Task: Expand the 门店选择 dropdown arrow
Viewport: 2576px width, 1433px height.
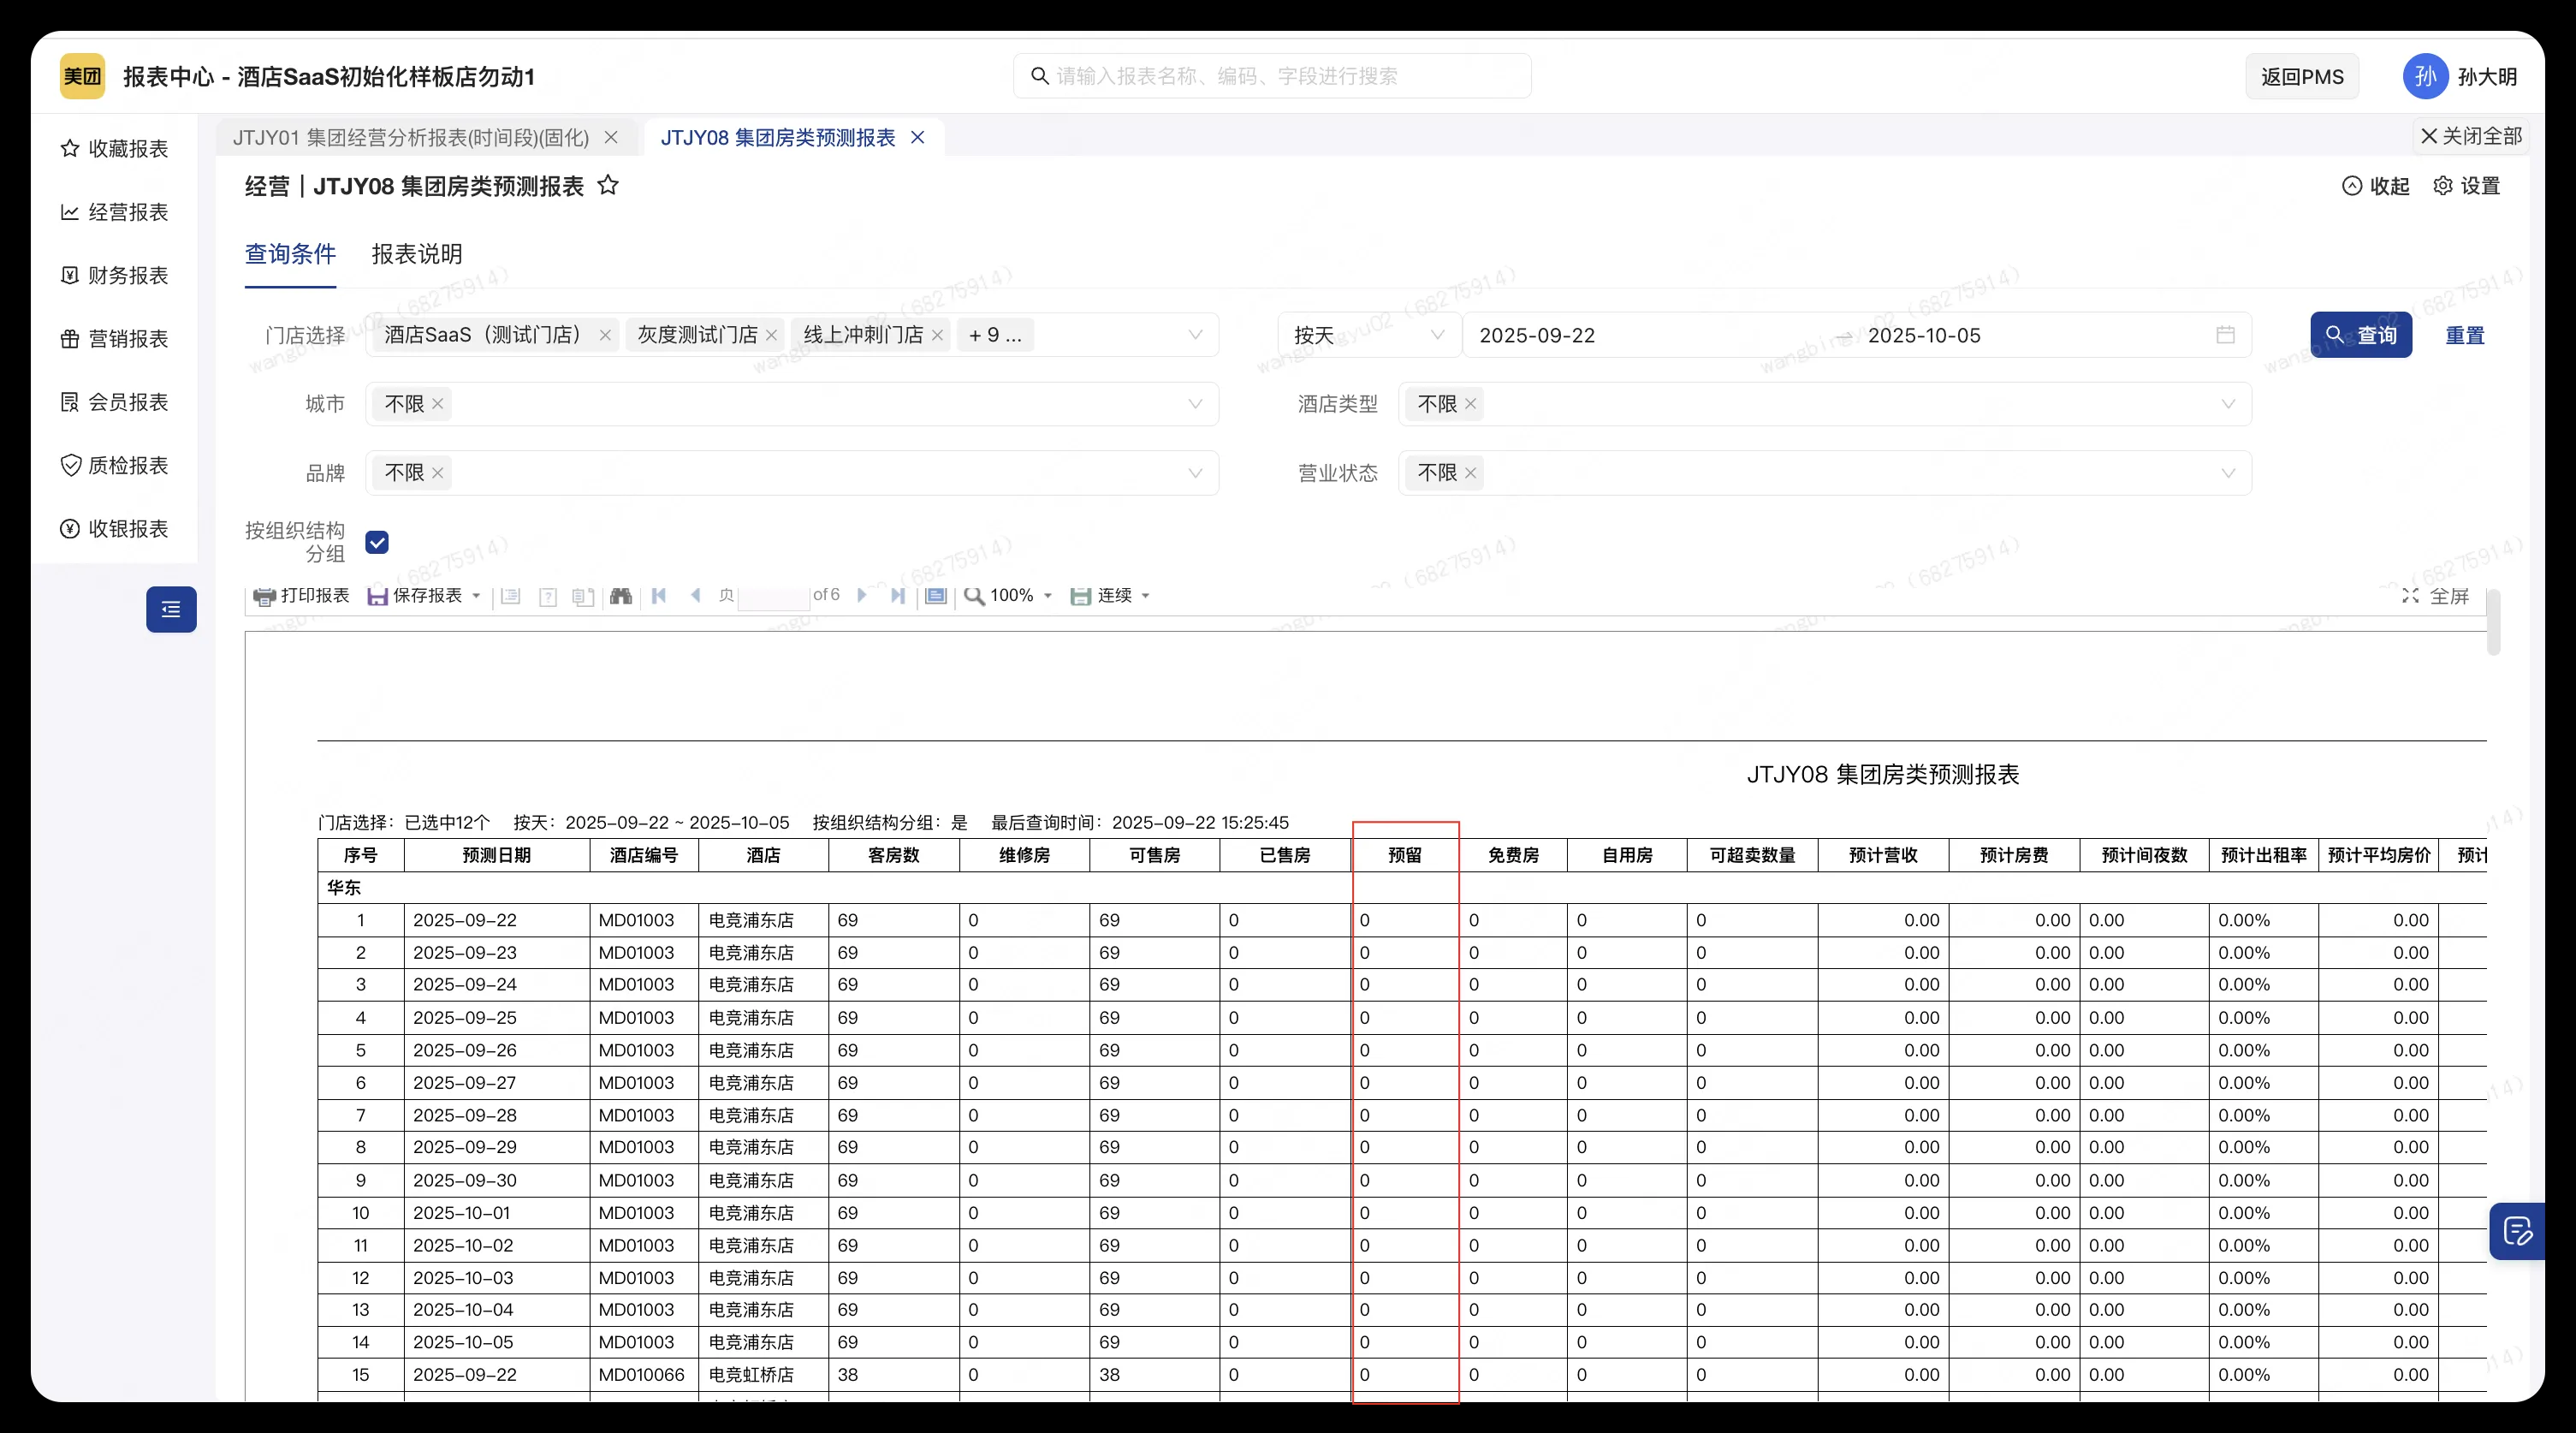Action: coord(1195,335)
